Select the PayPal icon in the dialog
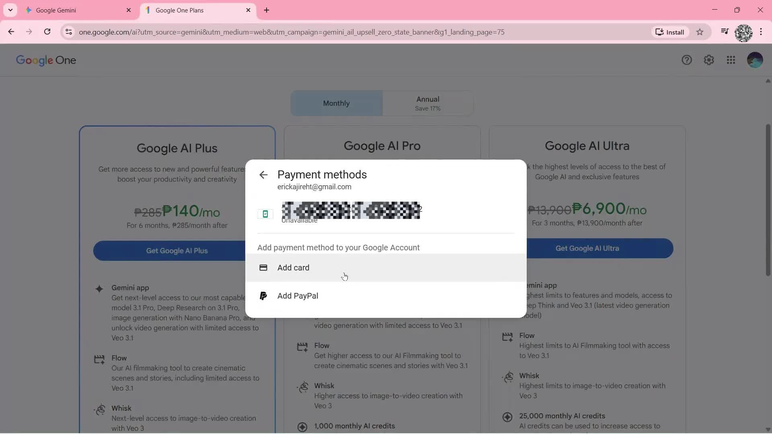The height and width of the screenshot is (434, 772). 263,296
